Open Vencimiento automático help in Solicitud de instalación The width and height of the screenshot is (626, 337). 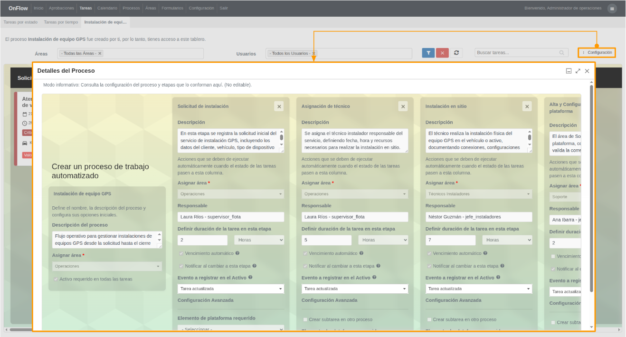click(x=237, y=253)
